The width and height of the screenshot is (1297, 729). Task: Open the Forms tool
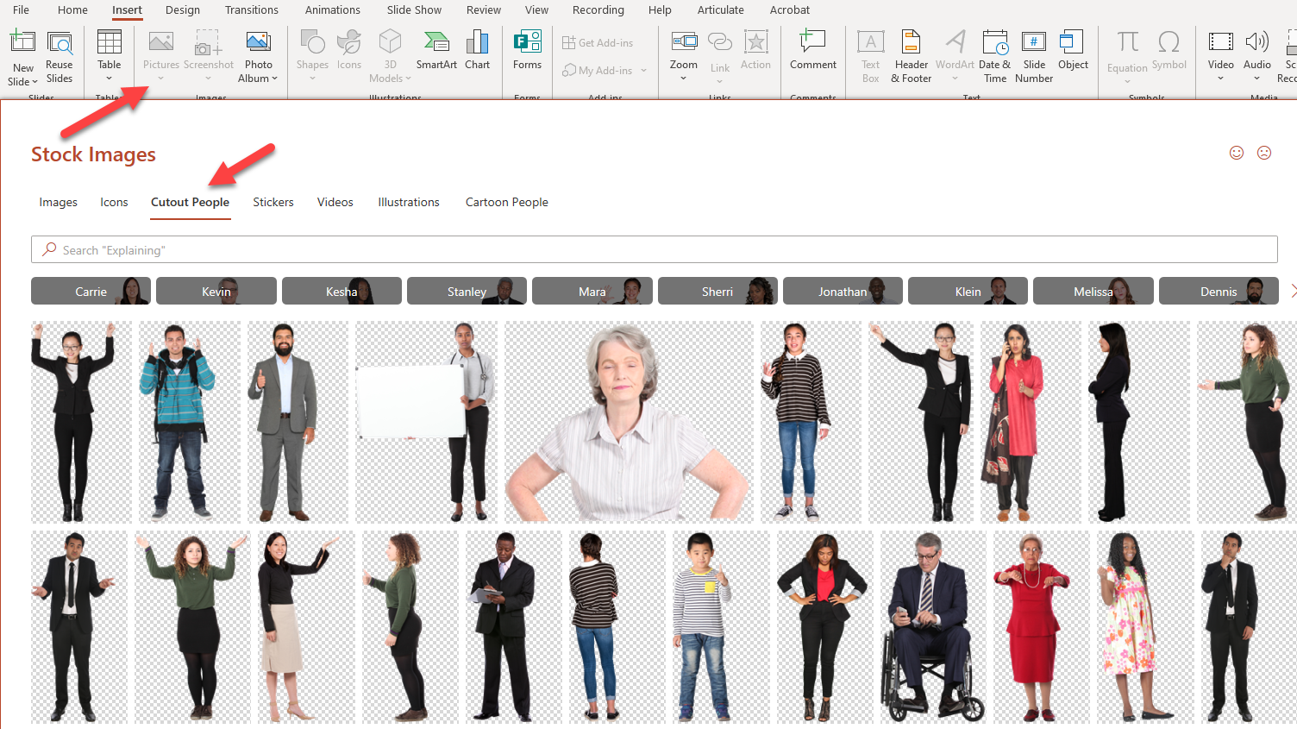click(527, 50)
